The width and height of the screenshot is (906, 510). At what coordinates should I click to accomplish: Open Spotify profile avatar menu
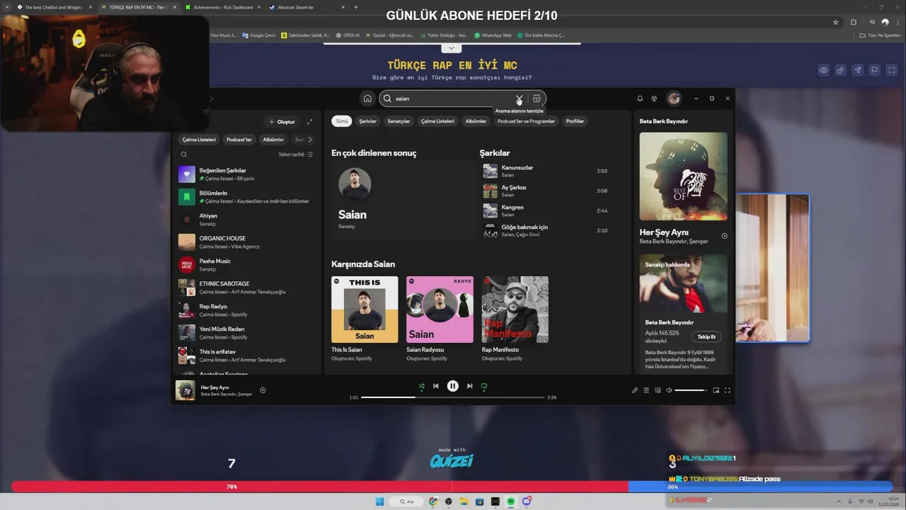(674, 98)
